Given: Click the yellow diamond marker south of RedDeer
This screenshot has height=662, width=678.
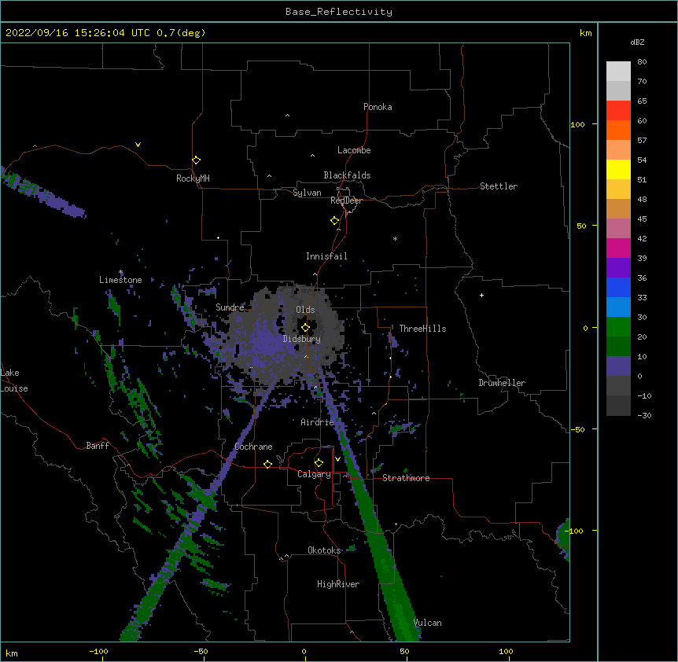Looking at the screenshot, I should click(x=335, y=220).
